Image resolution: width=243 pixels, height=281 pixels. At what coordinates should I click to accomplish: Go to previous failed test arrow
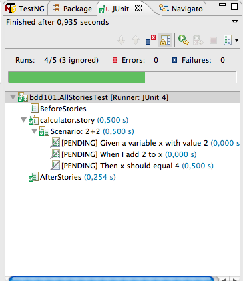click(x=136, y=41)
